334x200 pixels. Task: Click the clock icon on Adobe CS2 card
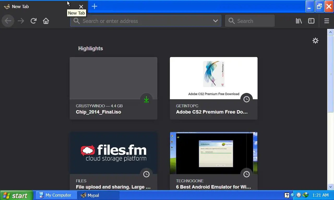click(x=247, y=99)
